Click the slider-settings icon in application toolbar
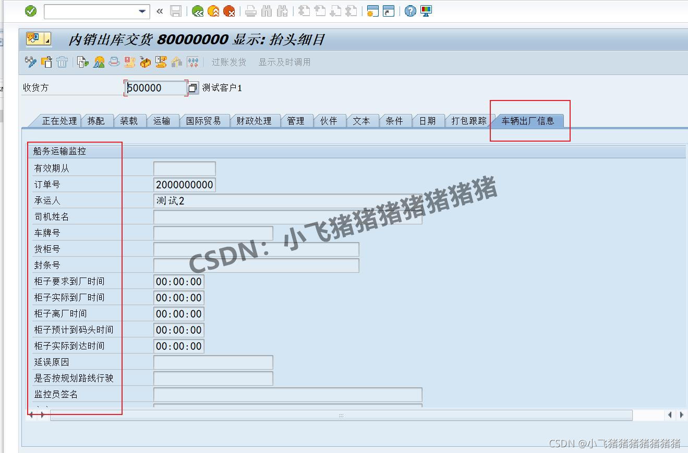 (192, 62)
